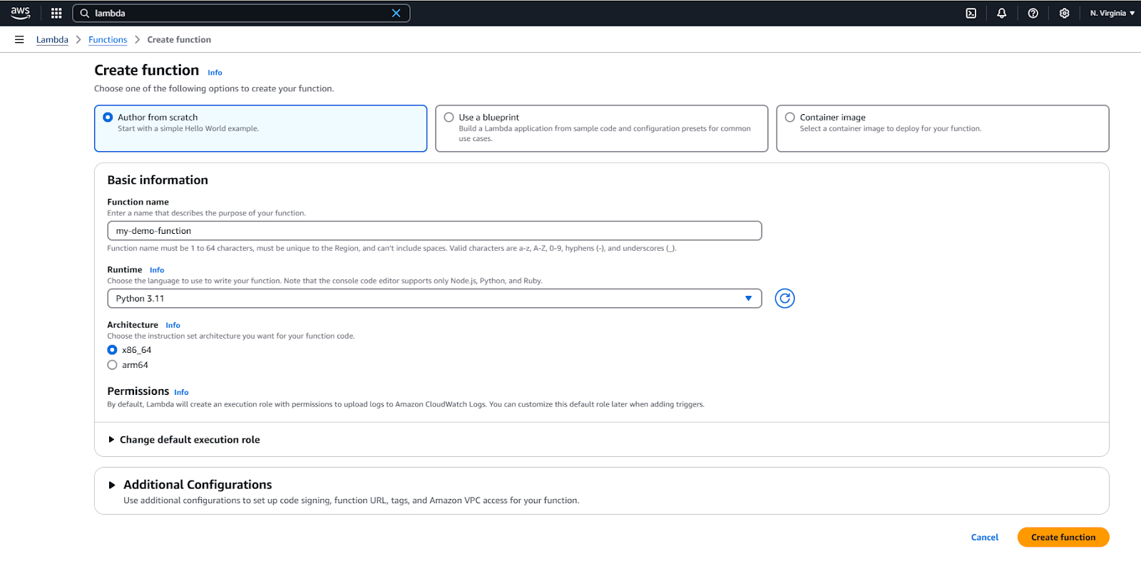1141x571 pixels.
Task: Open the Info link next to Permissions
Action: (181, 392)
